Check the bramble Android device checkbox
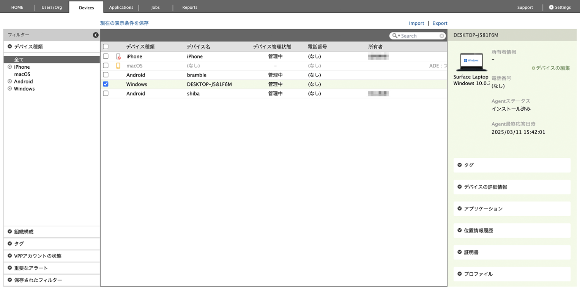 pyautogui.click(x=106, y=75)
